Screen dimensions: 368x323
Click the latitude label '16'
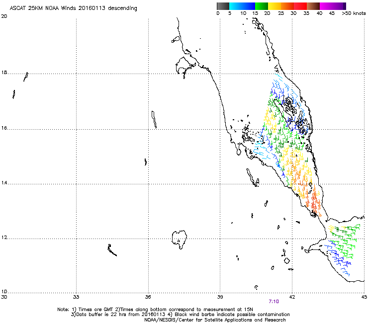pyautogui.click(x=4, y=128)
